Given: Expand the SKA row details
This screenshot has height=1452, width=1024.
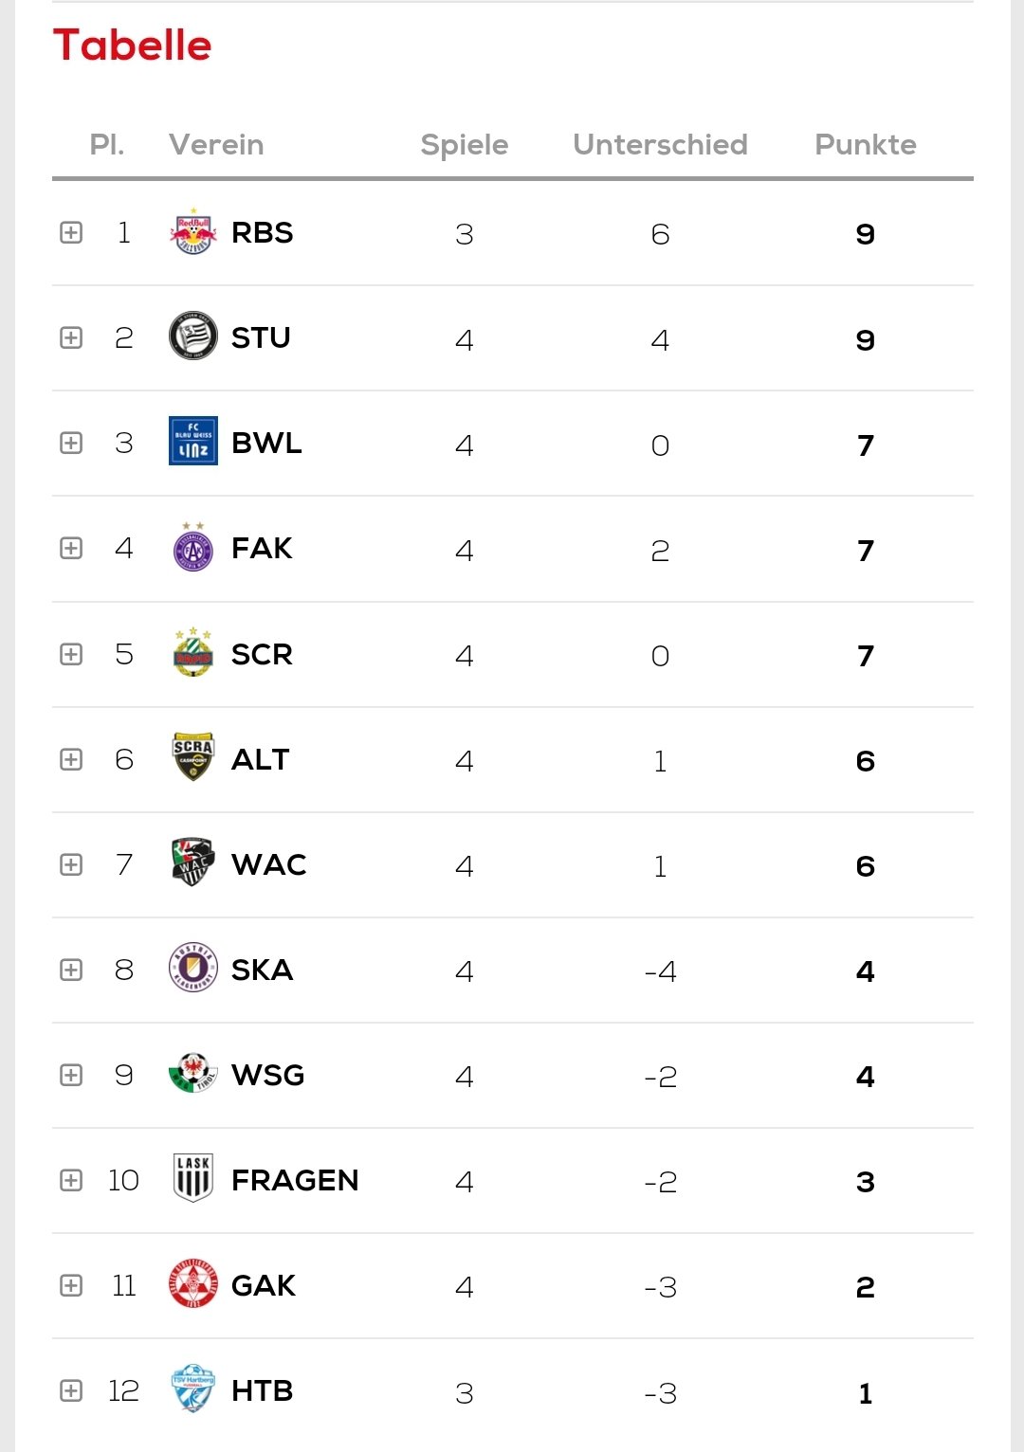Looking at the screenshot, I should pyautogui.click(x=71, y=970).
